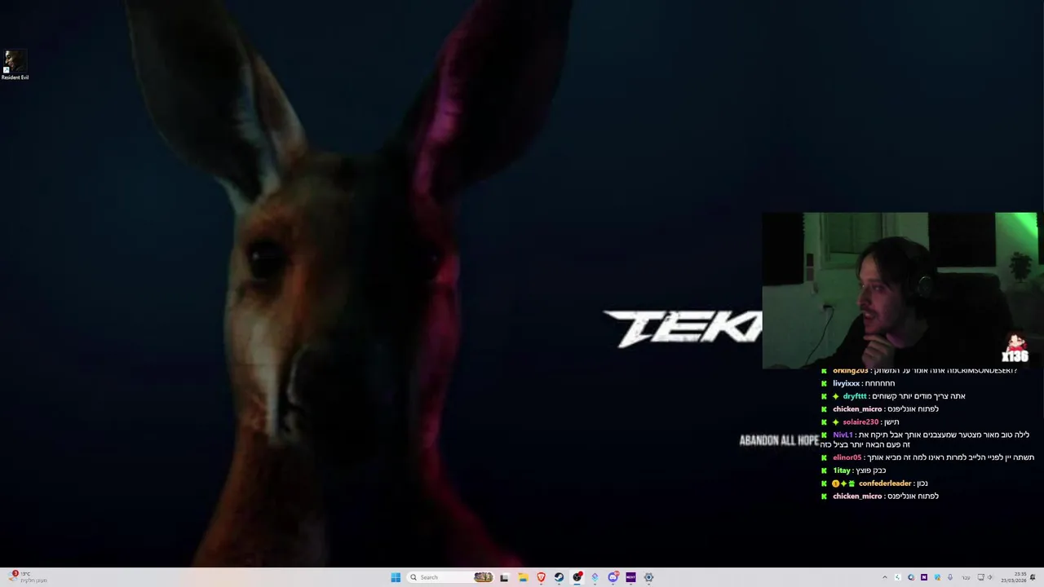The image size is (1044, 587).
Task: Click username 1itay in chat
Action: [x=842, y=470]
